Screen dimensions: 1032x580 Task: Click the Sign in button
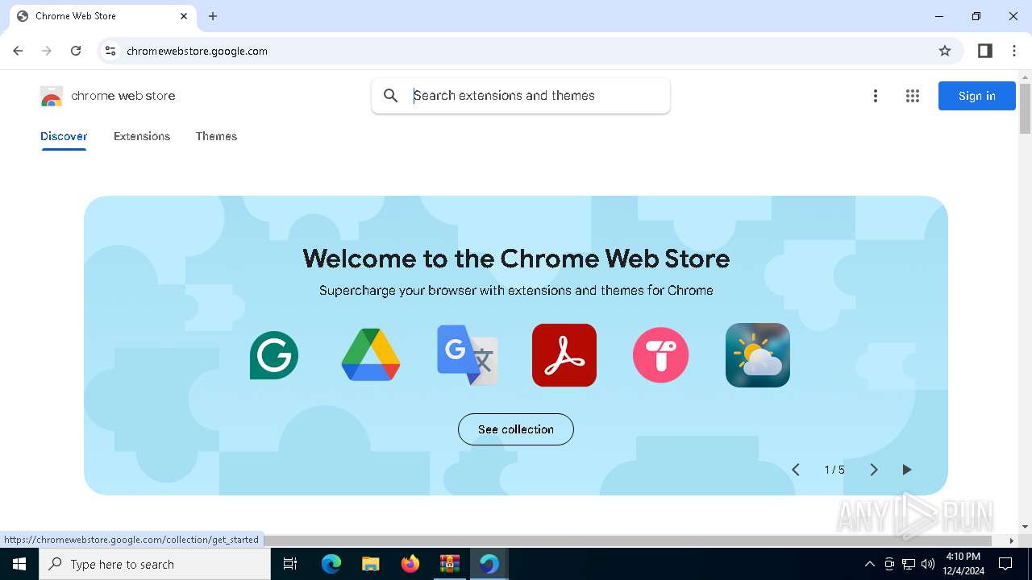(x=977, y=96)
